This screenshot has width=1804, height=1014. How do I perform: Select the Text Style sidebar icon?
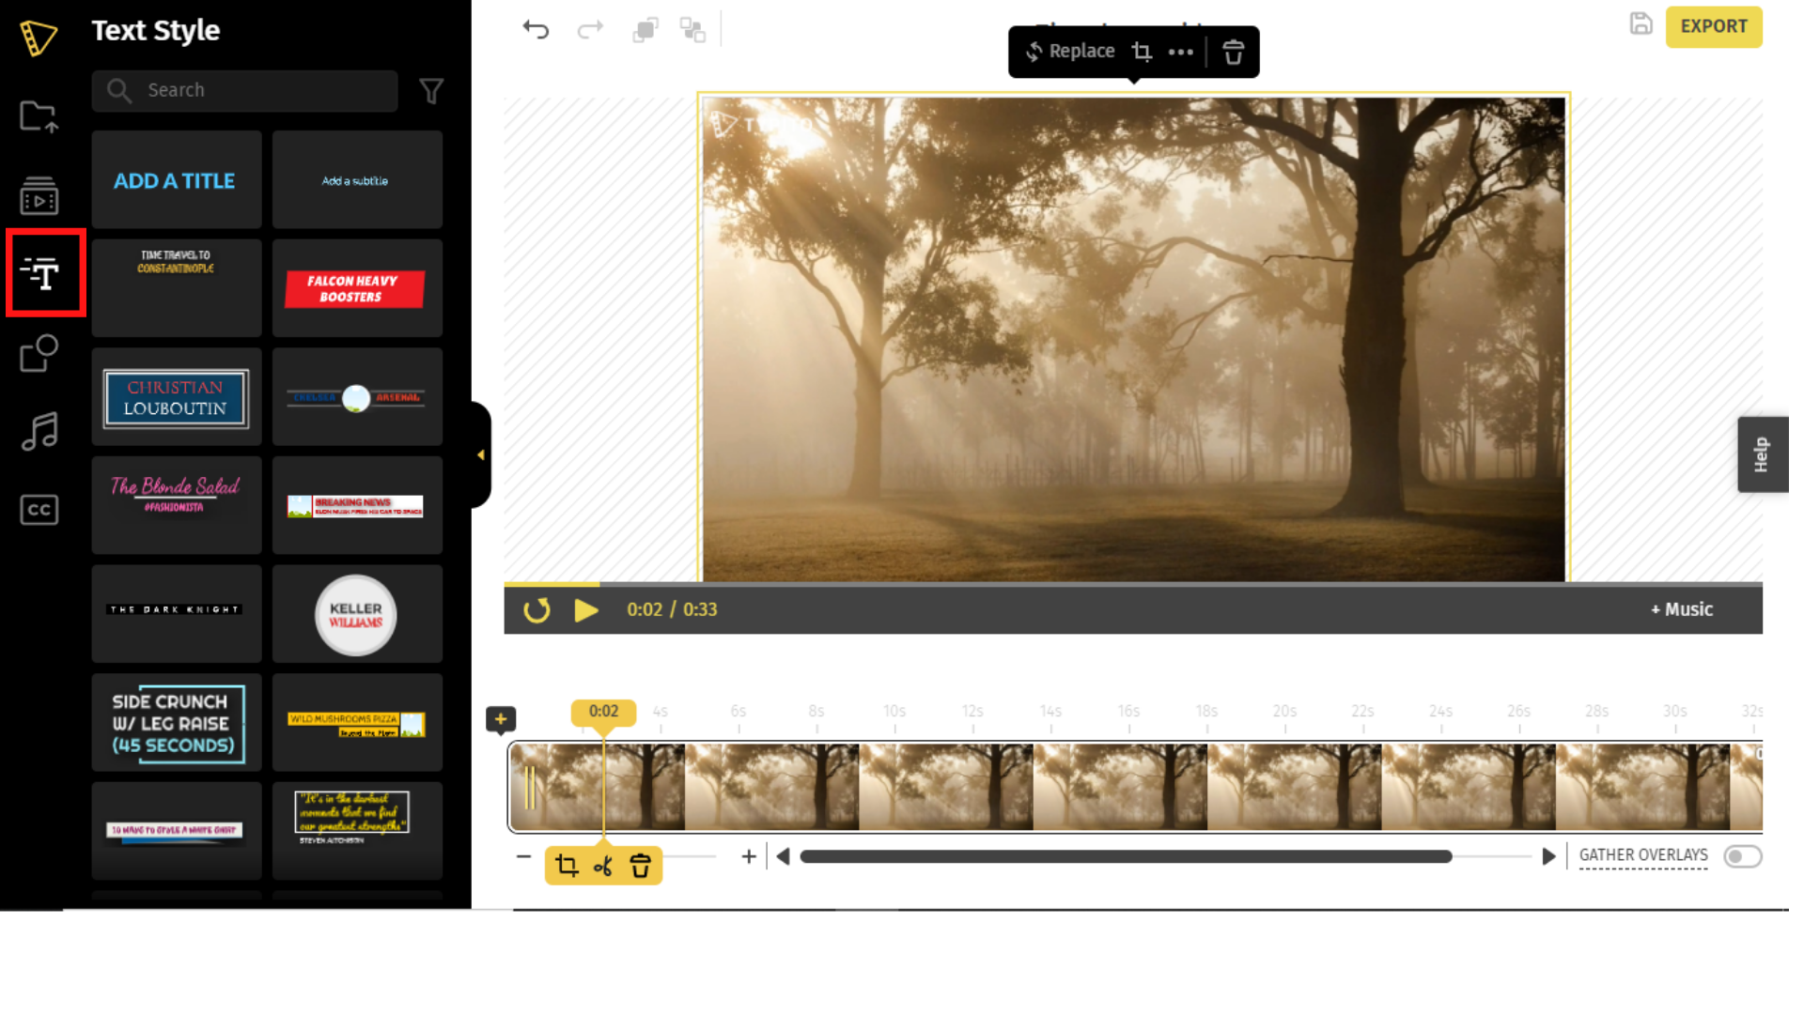[x=41, y=273]
